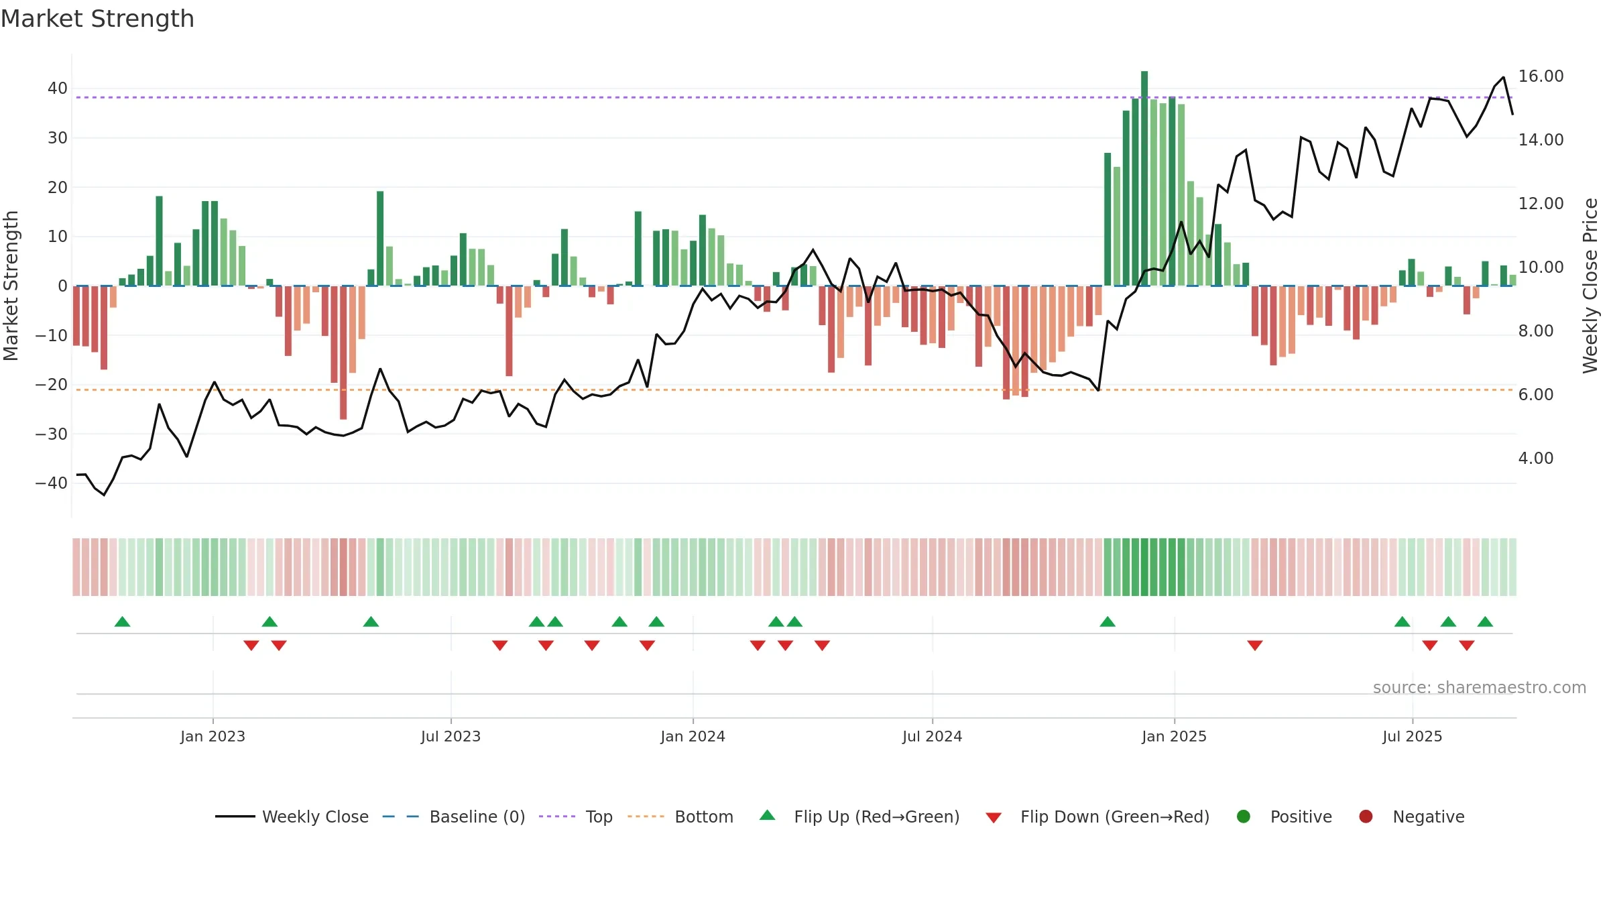Select the lone flip-up triangle before Jan 2025
Screen dimensions: 1609x905
1108,621
